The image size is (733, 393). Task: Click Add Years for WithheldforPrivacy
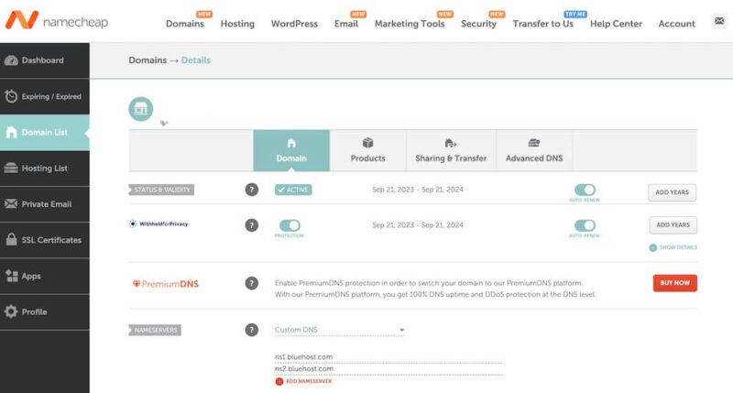[x=673, y=225]
